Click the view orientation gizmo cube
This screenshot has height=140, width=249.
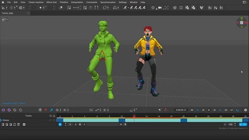(x=242, y=23)
